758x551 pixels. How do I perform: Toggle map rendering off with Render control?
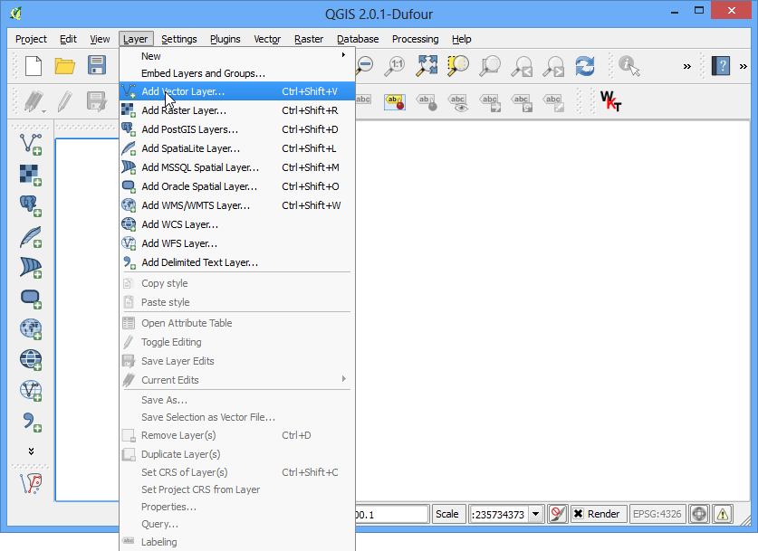598,513
